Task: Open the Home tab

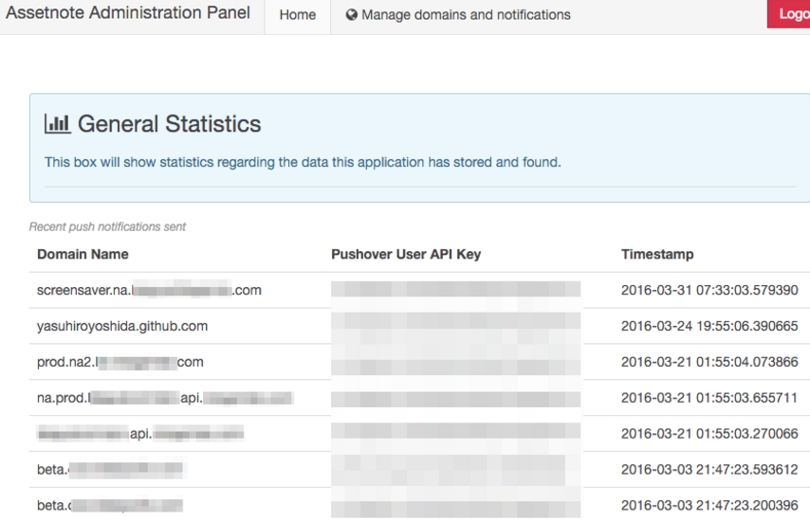Action: click(297, 15)
